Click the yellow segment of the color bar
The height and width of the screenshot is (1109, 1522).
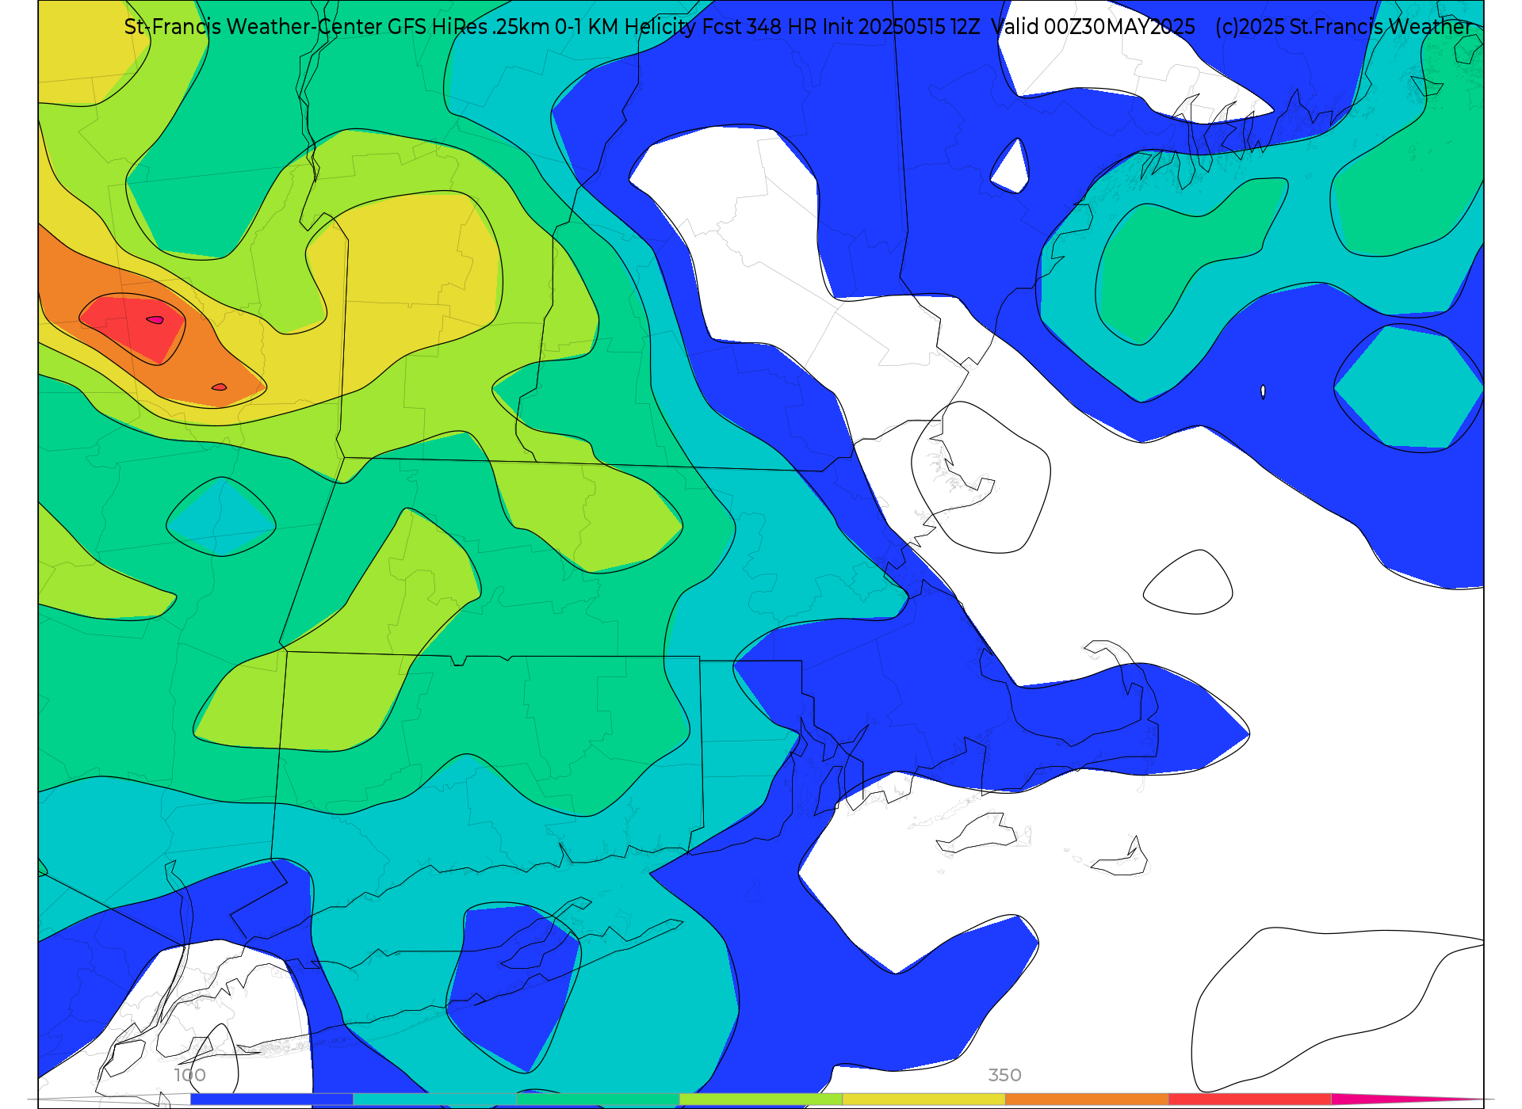[924, 1099]
